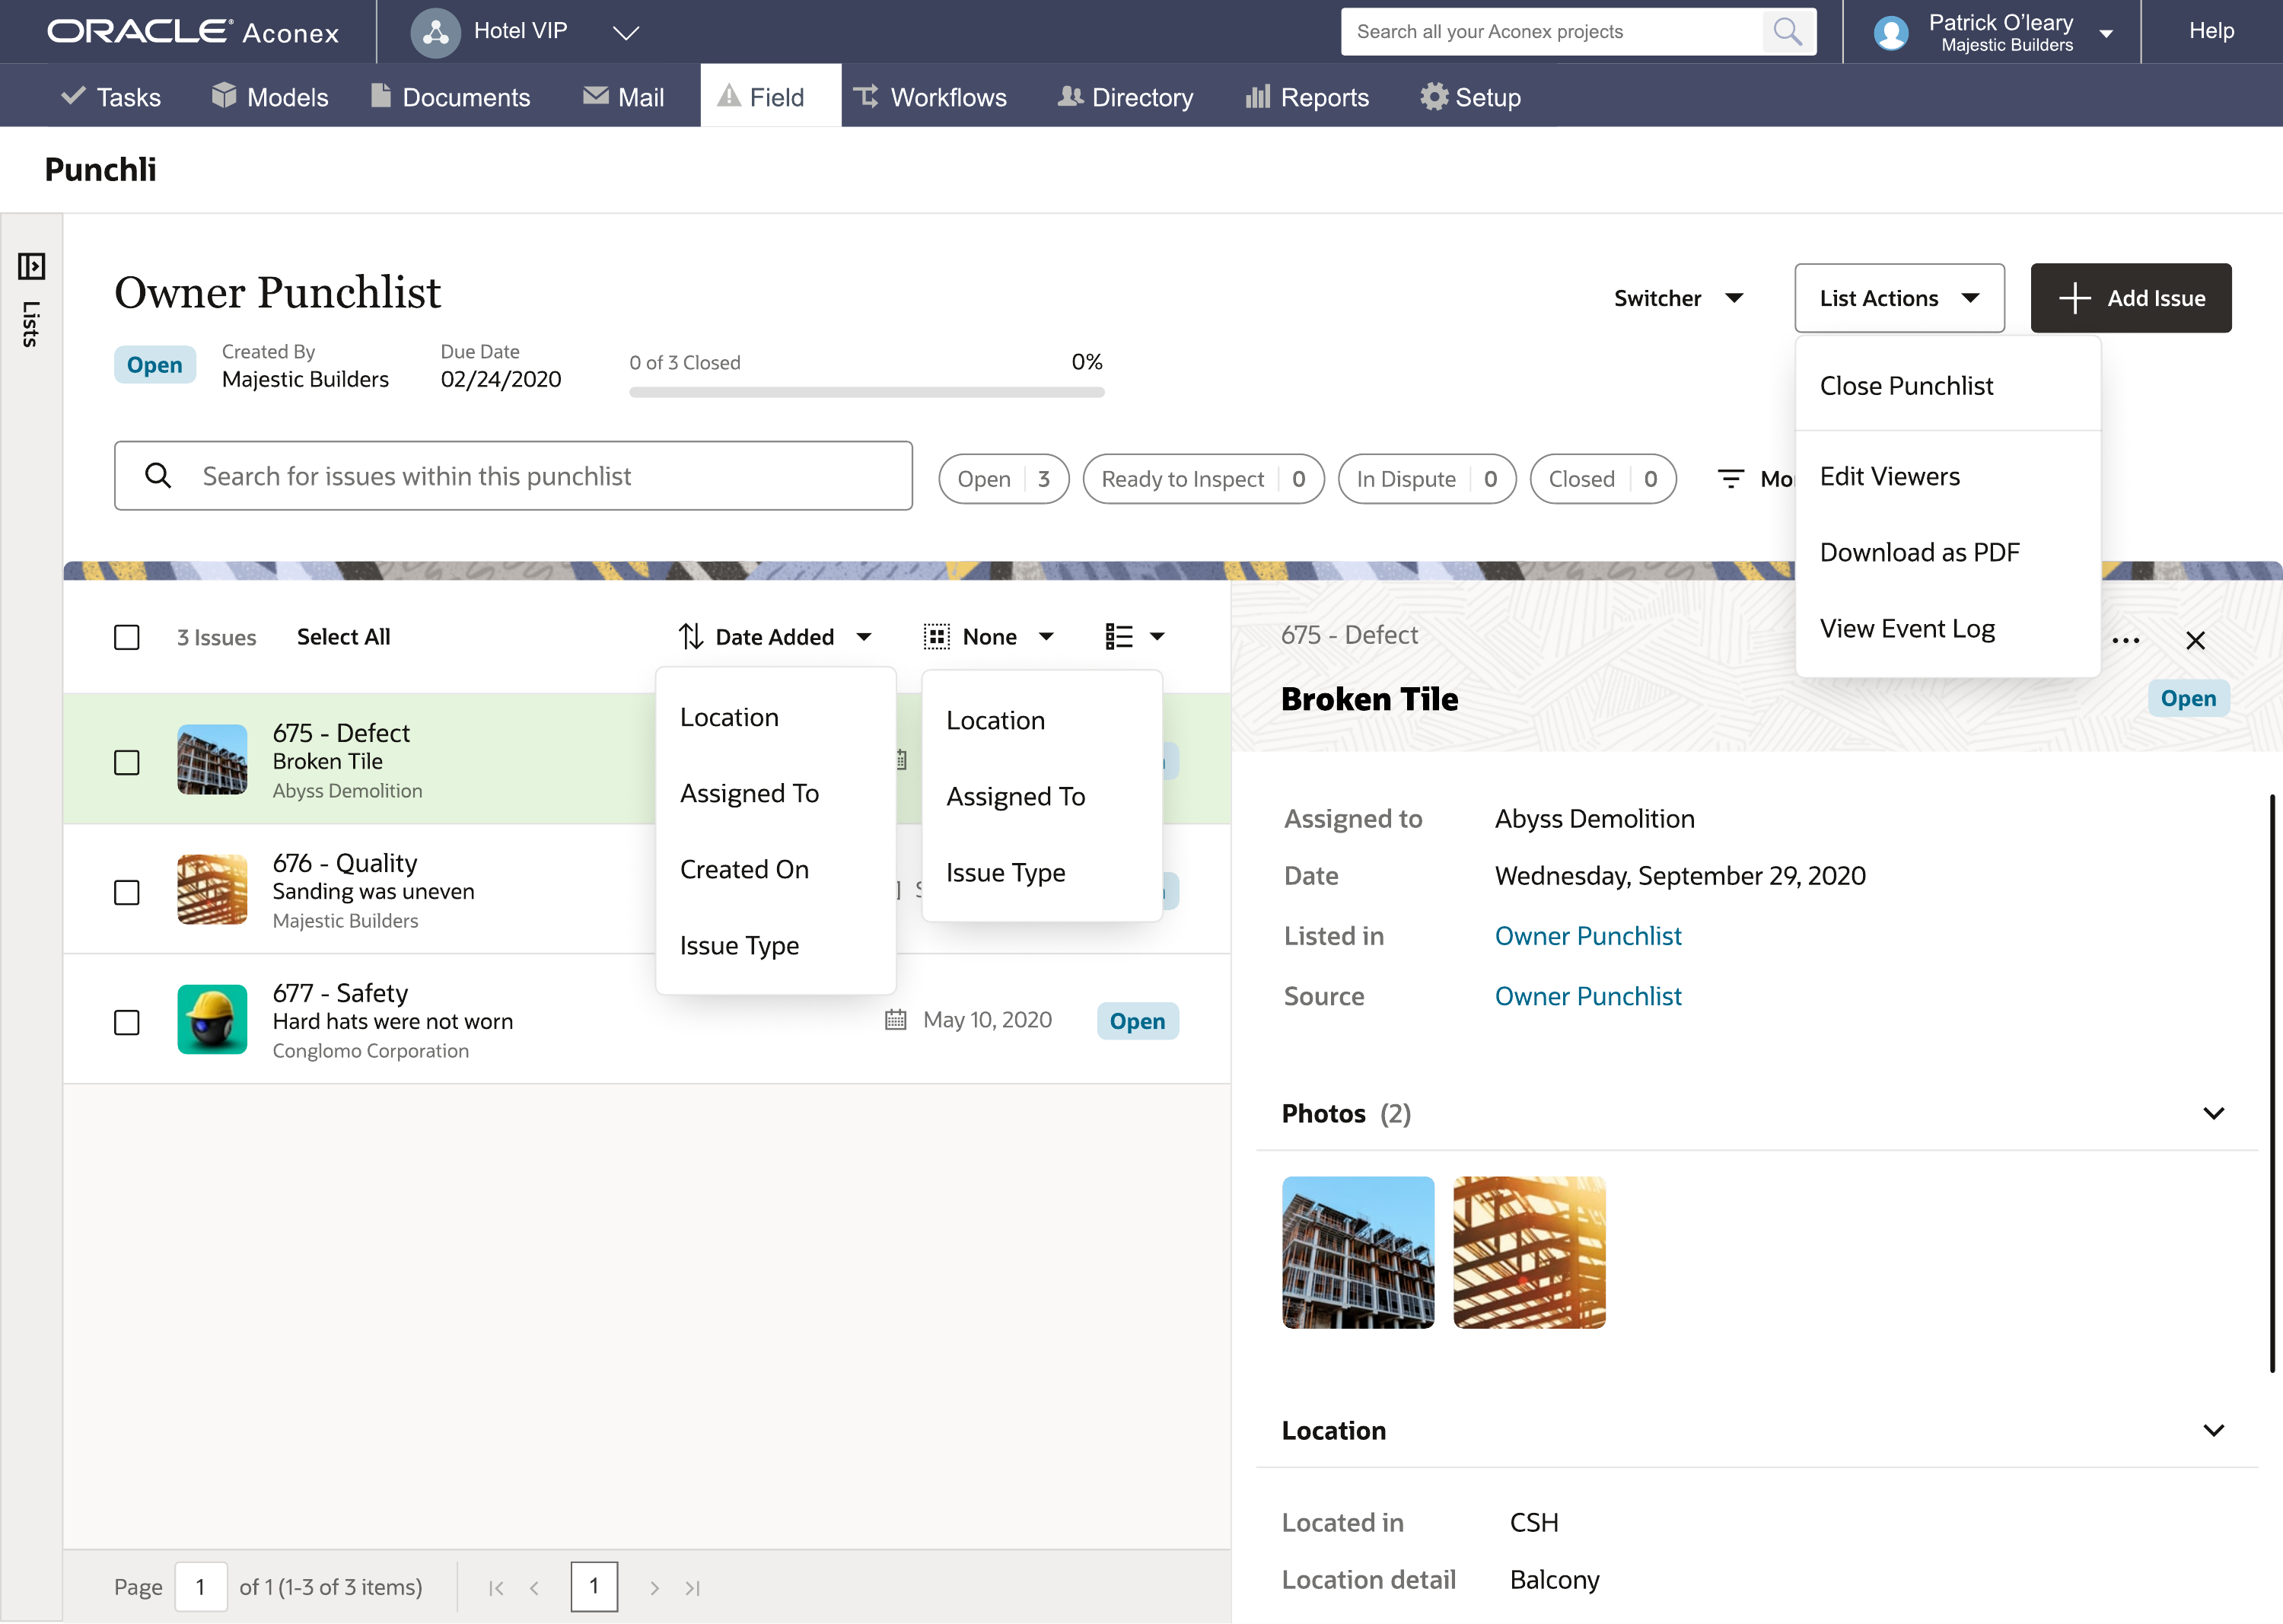Toggle the Closed status filter
2283x1624 pixels.
point(1603,479)
